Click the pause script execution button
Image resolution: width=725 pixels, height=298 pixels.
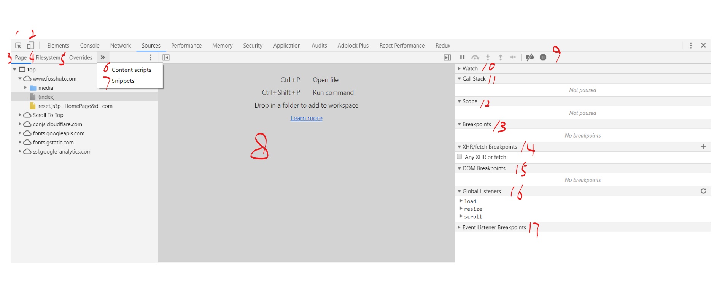click(x=462, y=57)
